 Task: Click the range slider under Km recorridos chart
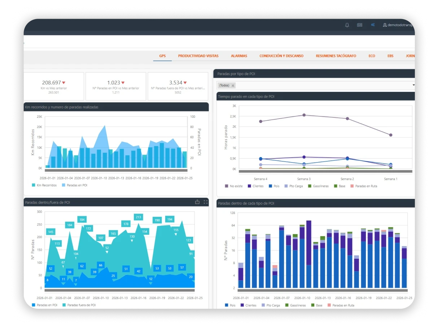pos(116,170)
